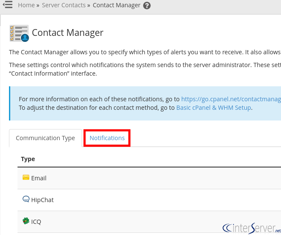The height and width of the screenshot is (235, 281).
Task: Click the Email envelope icon
Action: pyautogui.click(x=26, y=177)
